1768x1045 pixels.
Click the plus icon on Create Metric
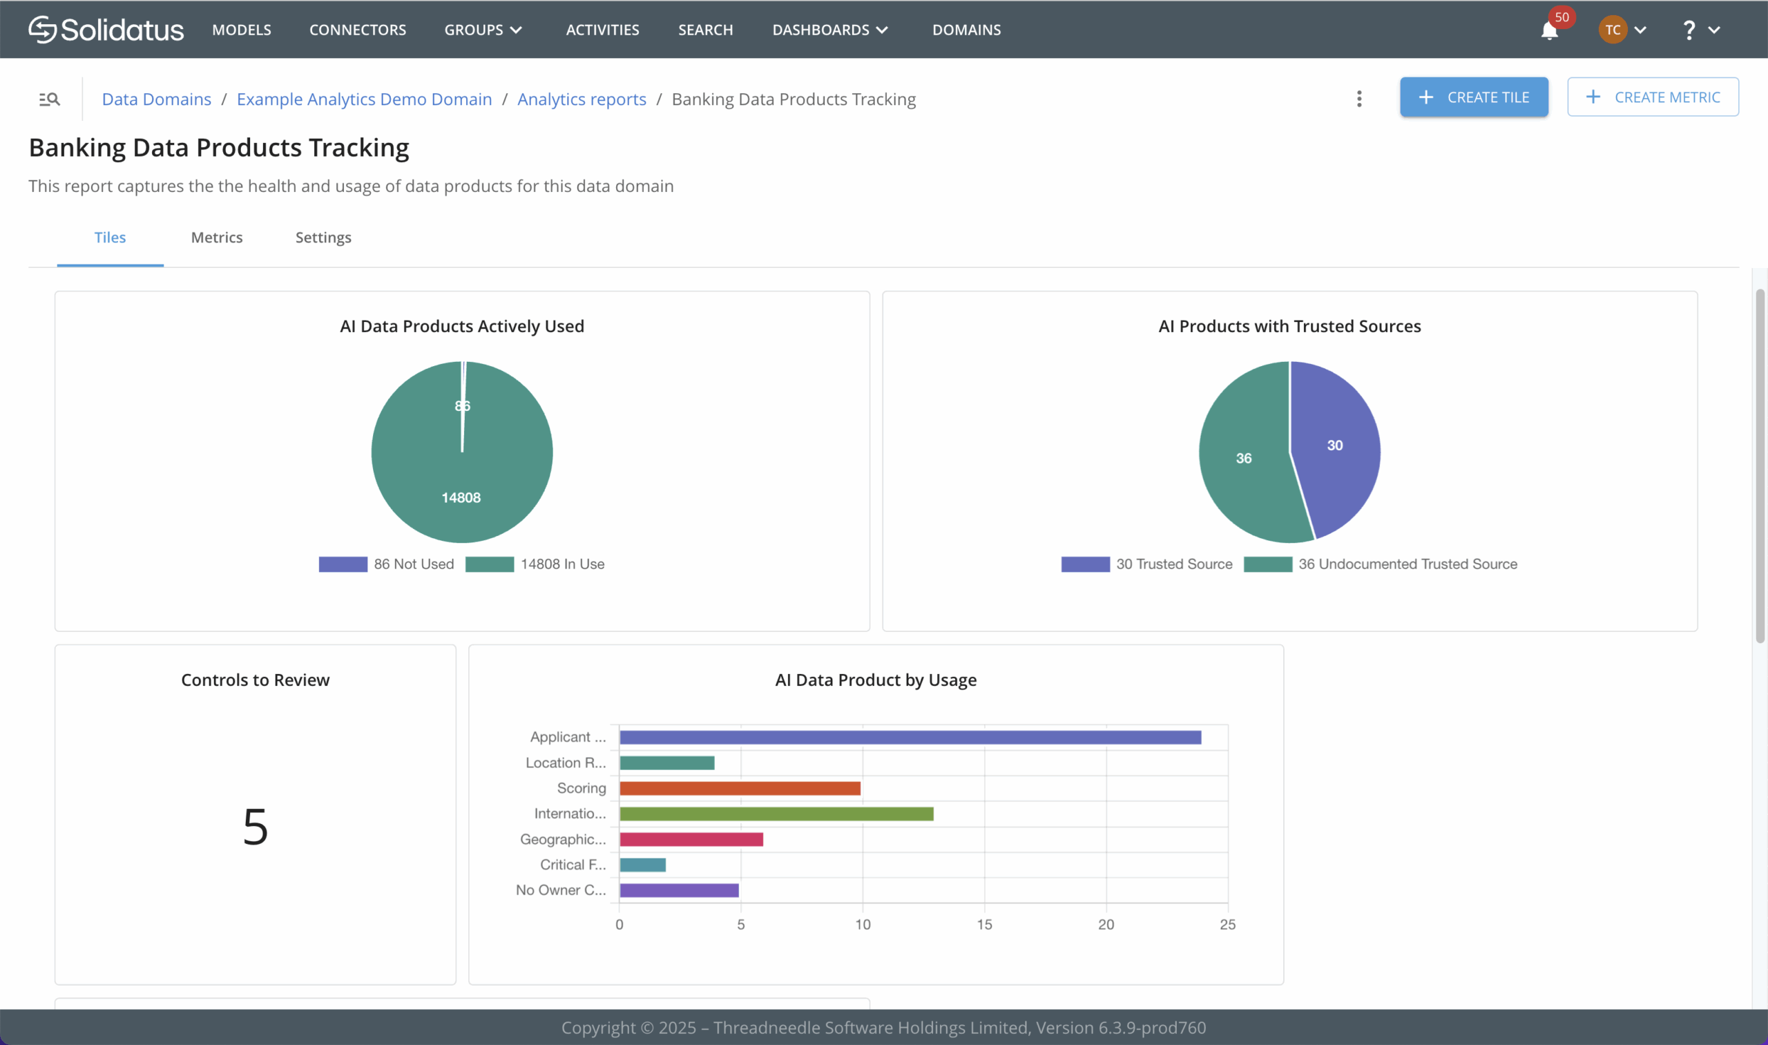click(x=1593, y=97)
